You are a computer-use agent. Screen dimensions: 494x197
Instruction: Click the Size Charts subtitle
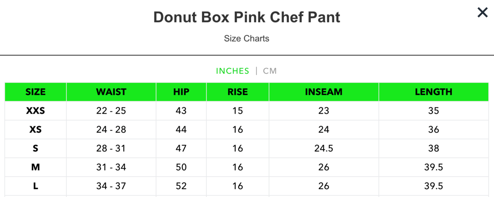coord(247,39)
